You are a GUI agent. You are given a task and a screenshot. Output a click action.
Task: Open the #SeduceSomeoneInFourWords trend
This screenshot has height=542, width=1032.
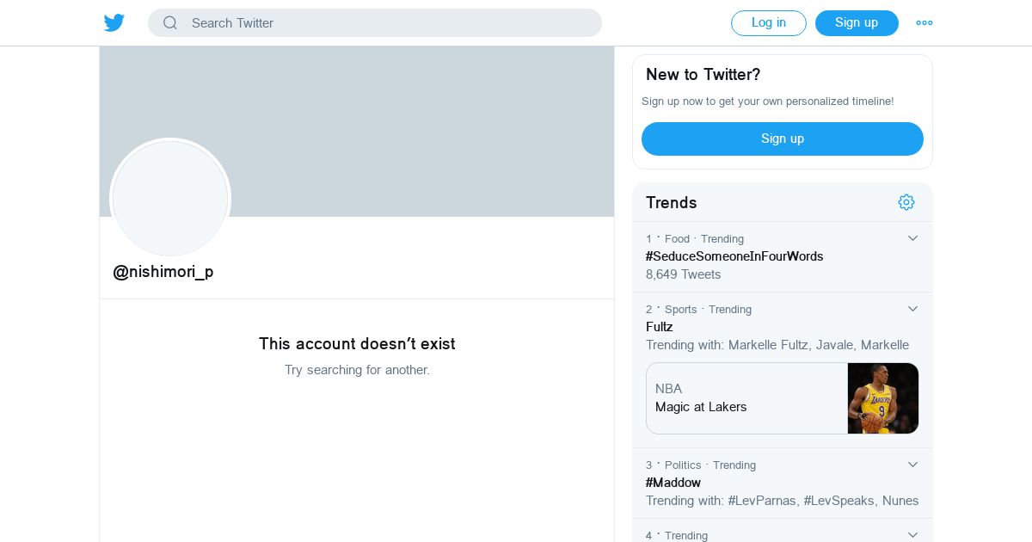click(x=734, y=256)
